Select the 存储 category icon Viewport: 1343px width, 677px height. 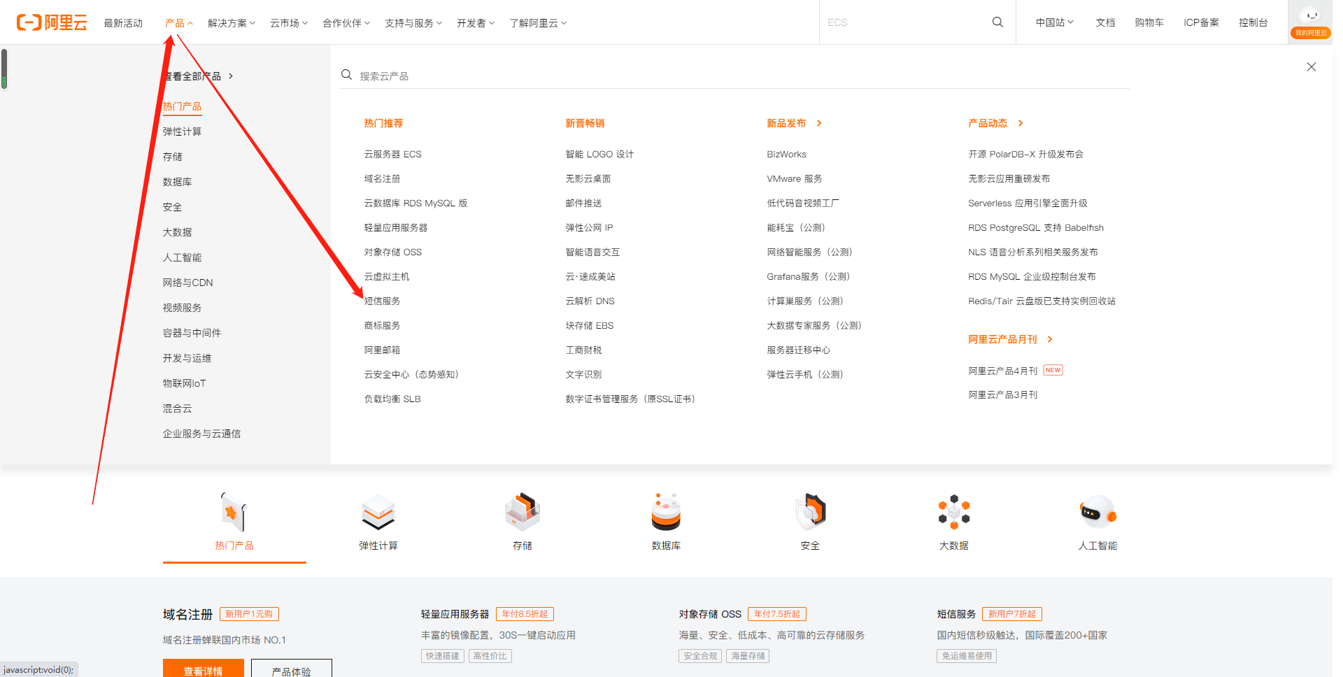coord(523,512)
